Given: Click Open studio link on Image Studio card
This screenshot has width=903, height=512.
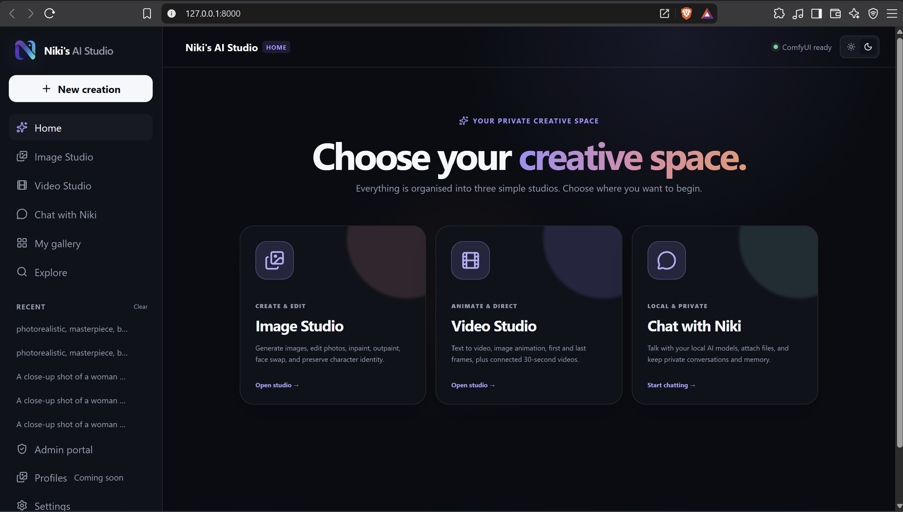Looking at the screenshot, I should 277,385.
